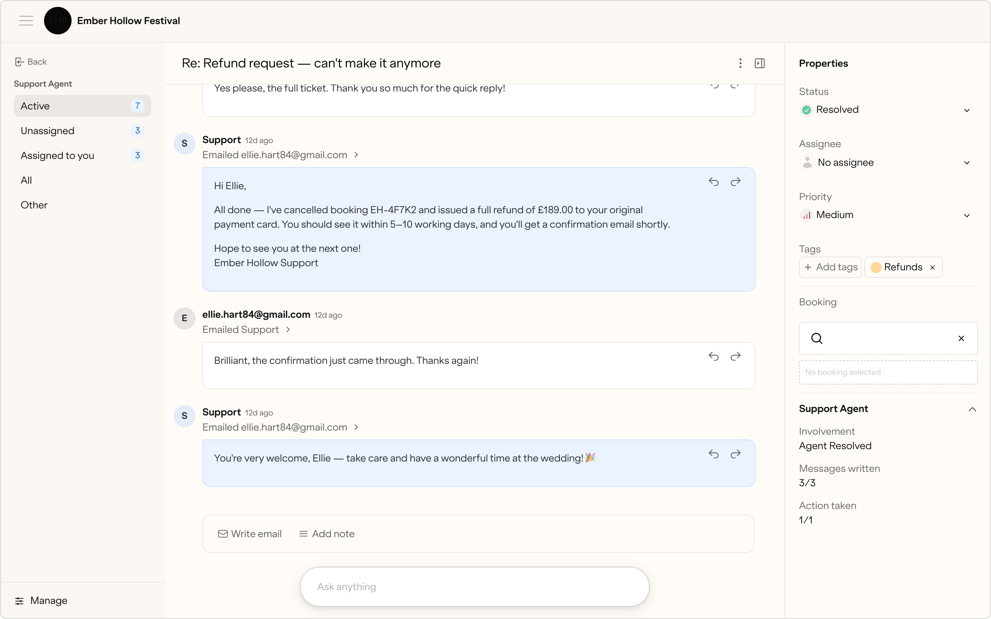Click Write email
Image resolution: width=991 pixels, height=619 pixels.
point(250,534)
